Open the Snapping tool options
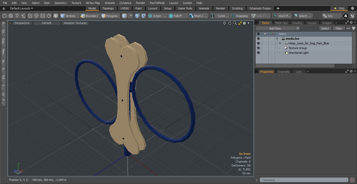Image resolution: width=357 pixels, height=184 pixels. point(240,16)
